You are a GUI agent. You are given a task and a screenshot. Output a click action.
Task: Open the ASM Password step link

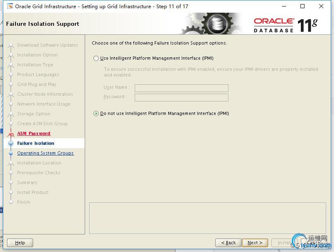[34, 133]
